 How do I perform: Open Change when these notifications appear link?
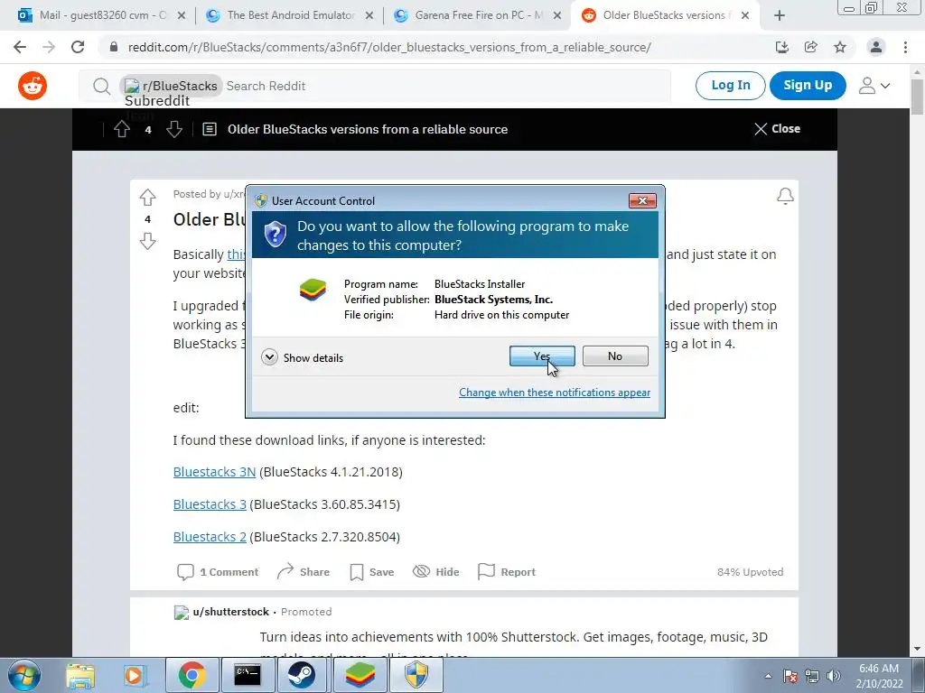tap(555, 393)
